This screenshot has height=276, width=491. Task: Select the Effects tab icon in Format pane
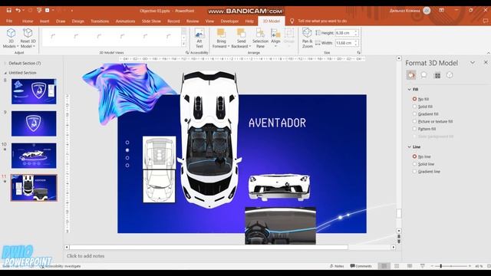tap(423, 75)
